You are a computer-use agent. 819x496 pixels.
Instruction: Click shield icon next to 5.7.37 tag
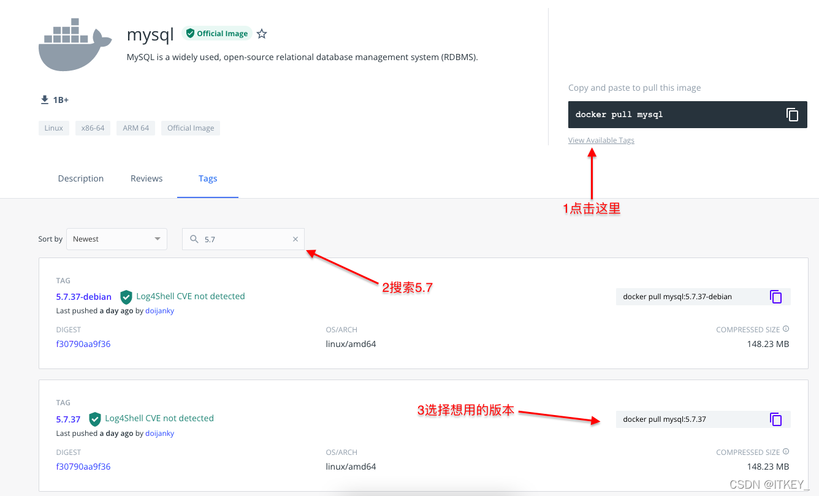click(x=95, y=419)
